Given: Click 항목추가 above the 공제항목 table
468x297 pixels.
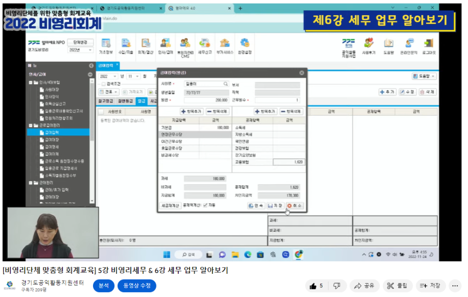Looking at the screenshot, I should [x=265, y=111].
